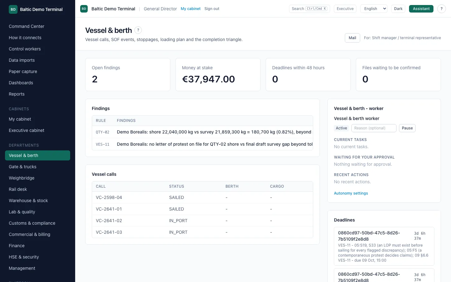451x282 pixels.
Task: Click the Mail button
Action: point(352,38)
